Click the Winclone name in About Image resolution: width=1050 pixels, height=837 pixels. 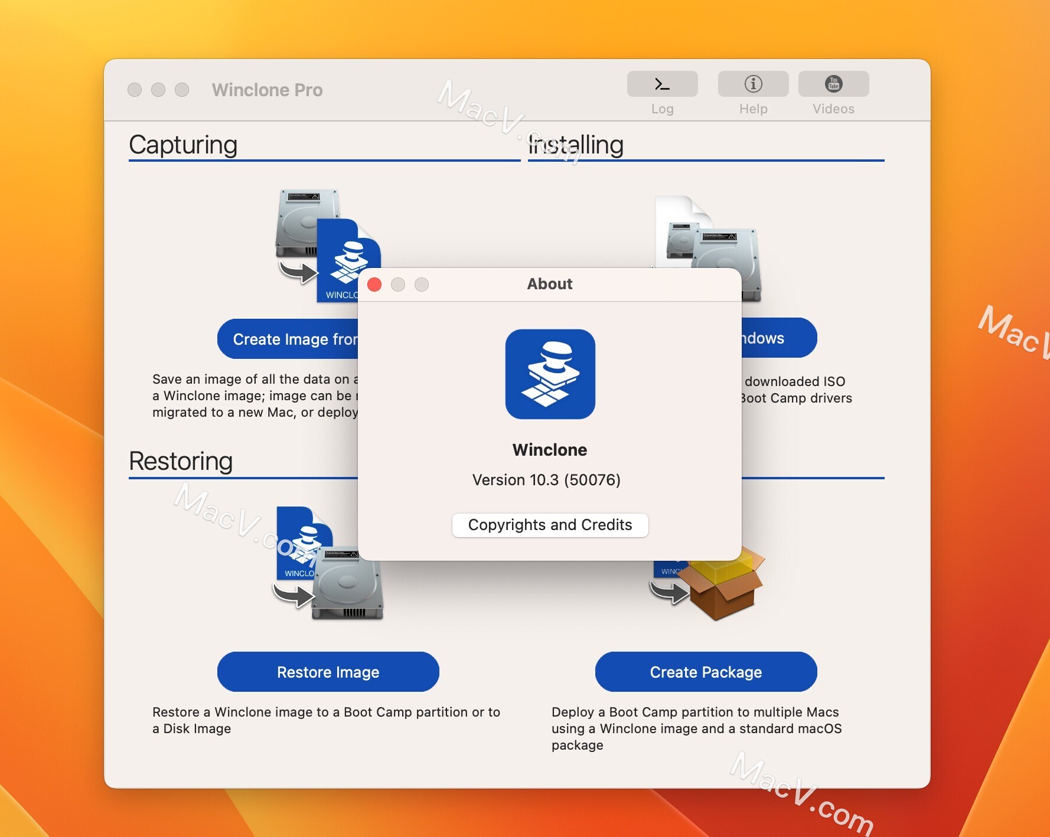click(x=550, y=450)
